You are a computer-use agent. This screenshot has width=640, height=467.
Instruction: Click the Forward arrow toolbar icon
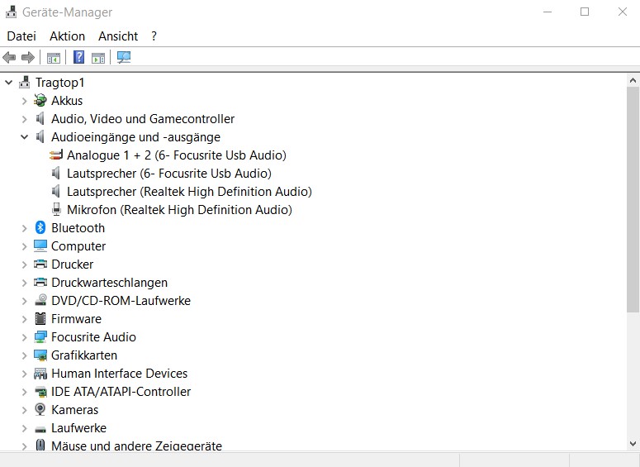click(x=28, y=57)
